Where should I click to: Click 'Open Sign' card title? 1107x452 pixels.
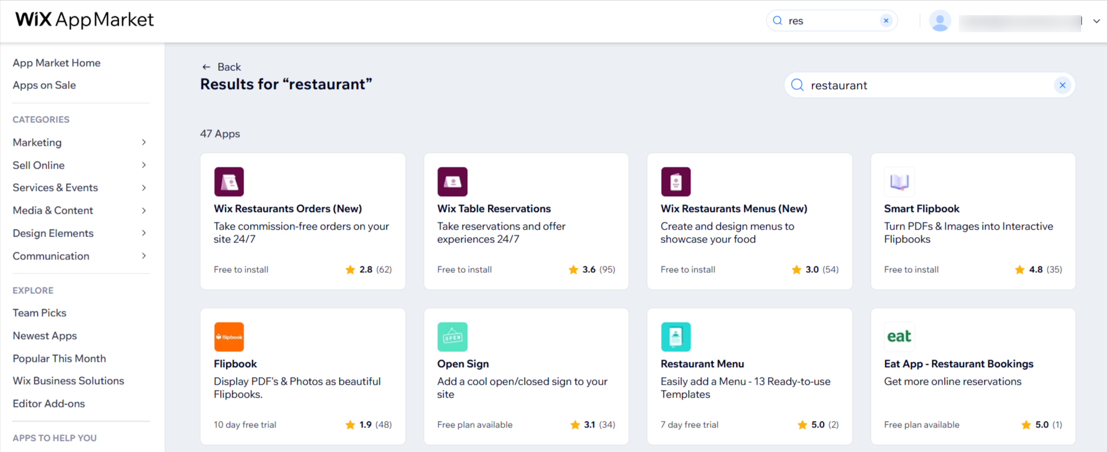(463, 364)
